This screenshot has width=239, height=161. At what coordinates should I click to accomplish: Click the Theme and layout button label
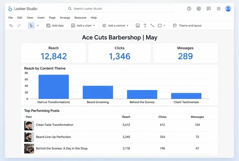[190, 26]
